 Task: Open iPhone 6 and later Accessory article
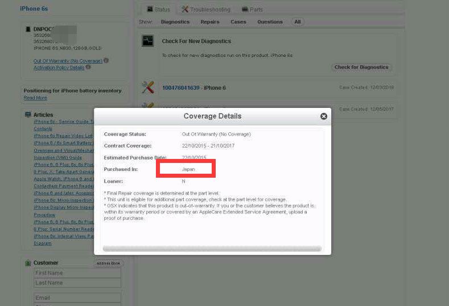[64, 193]
